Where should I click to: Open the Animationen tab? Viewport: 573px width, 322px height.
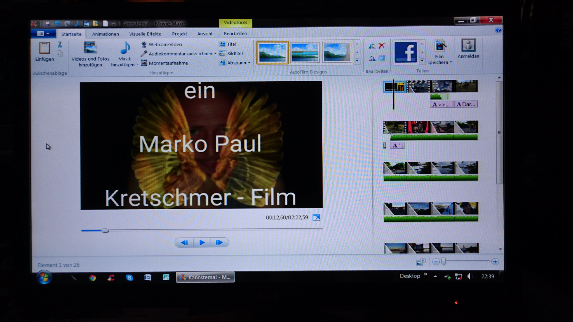105,34
